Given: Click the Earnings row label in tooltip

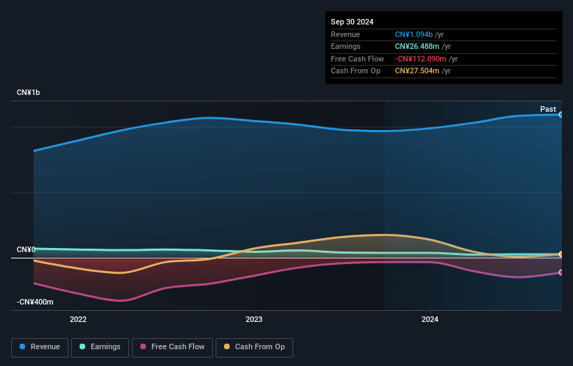Looking at the screenshot, I should tap(345, 46).
